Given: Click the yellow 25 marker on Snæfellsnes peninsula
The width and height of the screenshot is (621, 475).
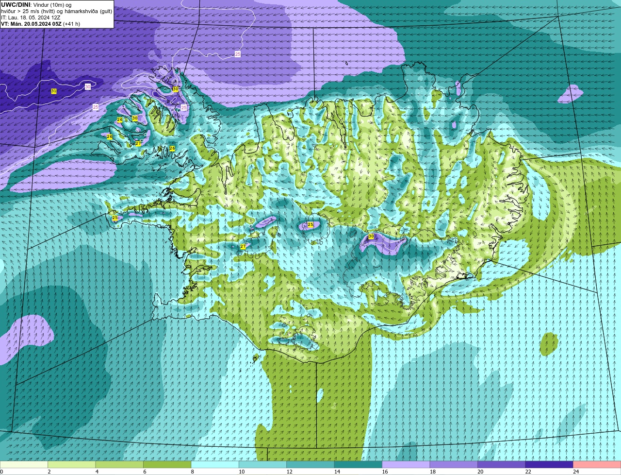Looking at the screenshot, I should [115, 218].
